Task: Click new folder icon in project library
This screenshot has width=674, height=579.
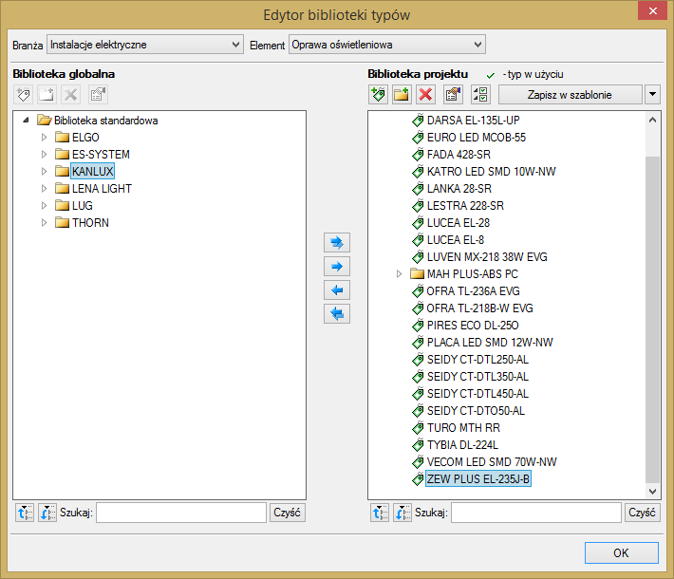Action: click(x=402, y=95)
